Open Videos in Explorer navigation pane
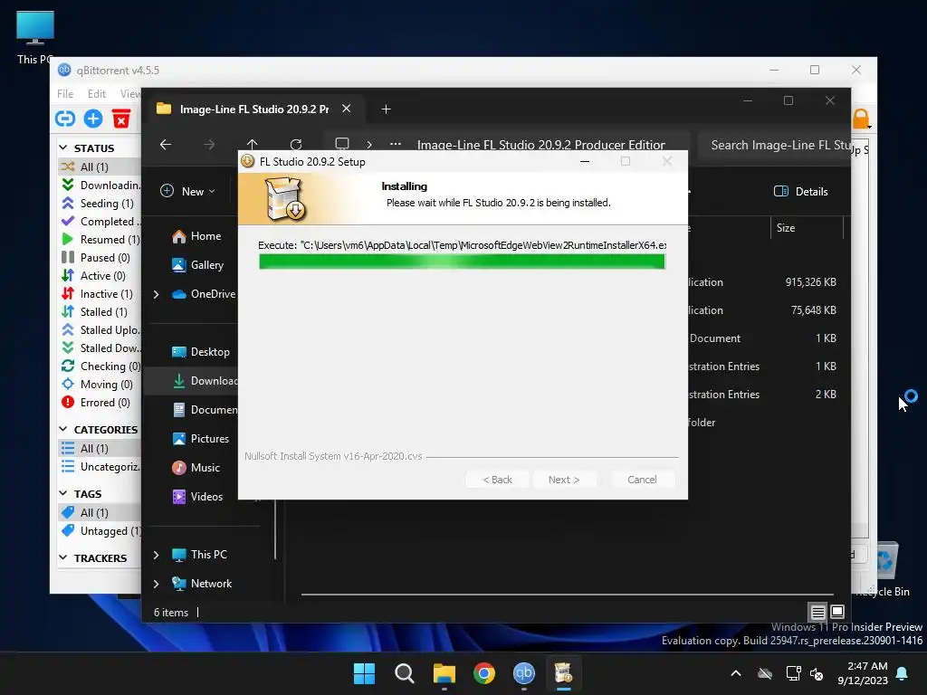 [x=198, y=497]
